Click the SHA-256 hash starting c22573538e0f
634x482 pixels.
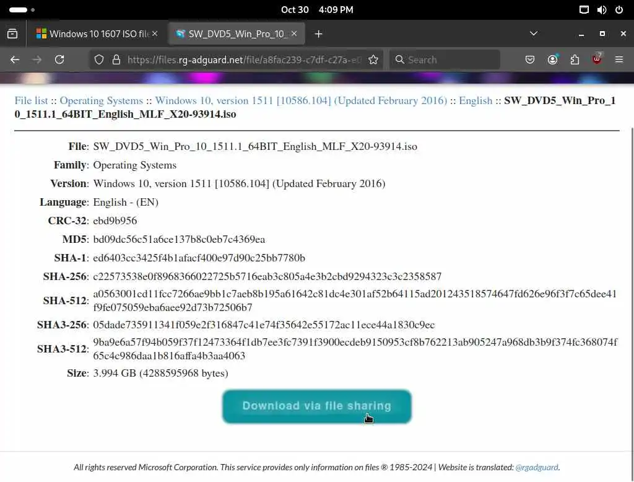[x=267, y=277]
